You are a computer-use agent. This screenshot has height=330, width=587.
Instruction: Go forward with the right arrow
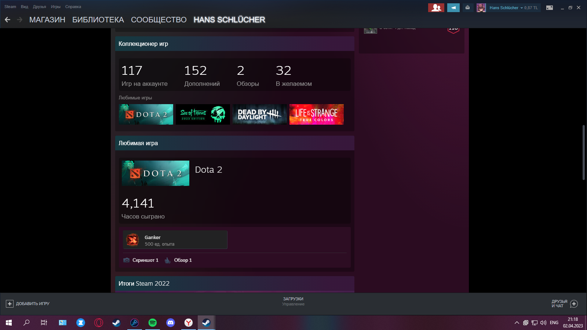pyautogui.click(x=19, y=20)
